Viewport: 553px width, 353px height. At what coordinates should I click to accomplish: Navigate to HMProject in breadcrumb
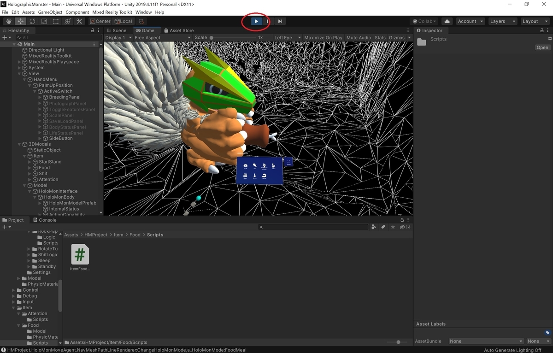96,235
